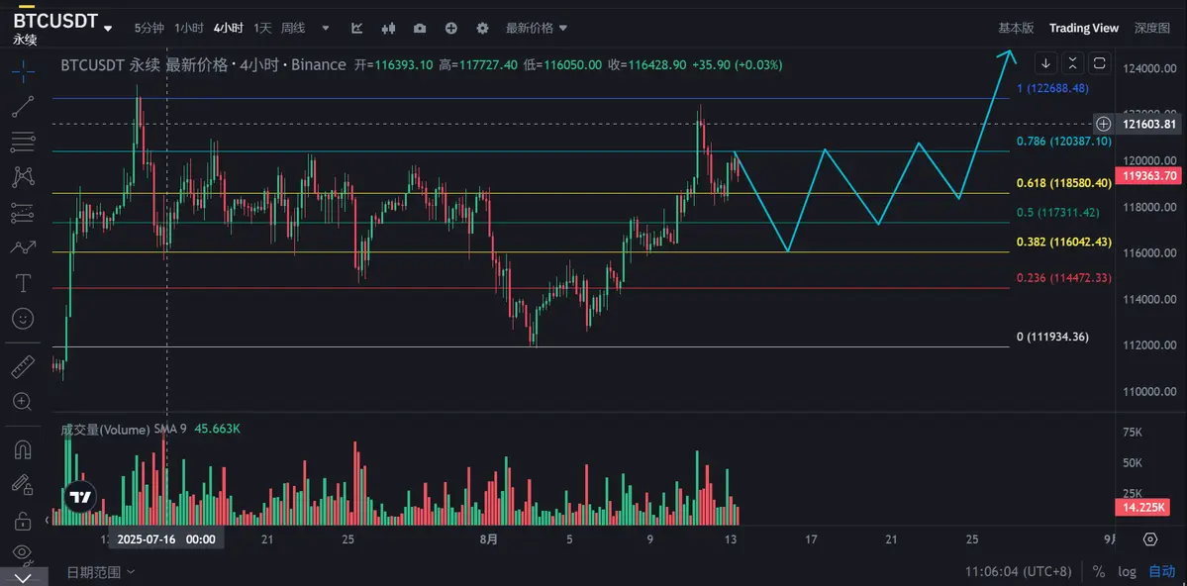Click the 0.618 (118580.40) Fibonacci label
1187x586 pixels.
(x=1063, y=183)
